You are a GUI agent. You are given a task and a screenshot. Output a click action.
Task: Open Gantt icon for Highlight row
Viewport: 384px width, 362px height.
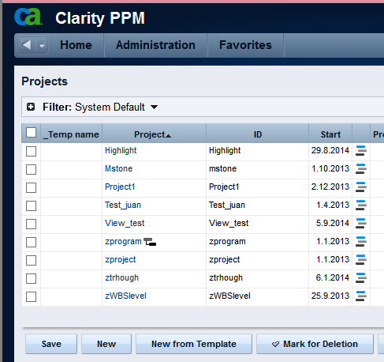[x=361, y=151]
